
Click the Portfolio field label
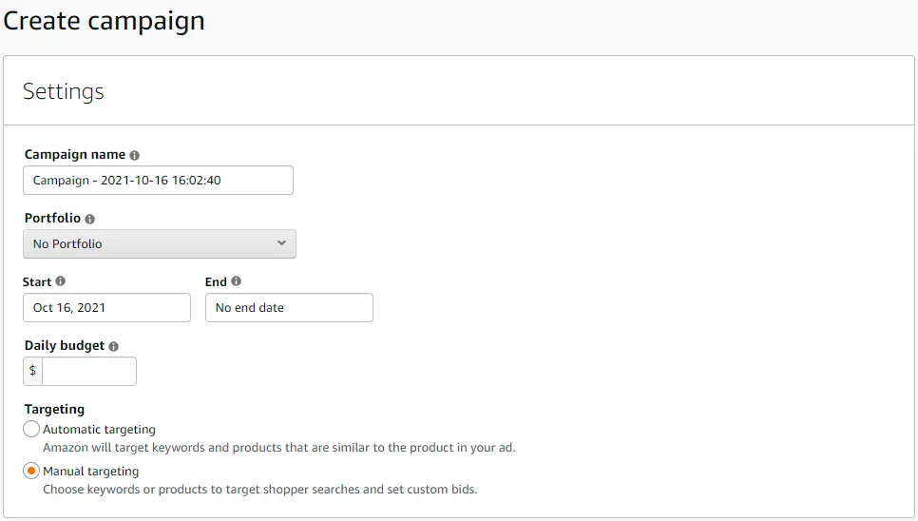pyautogui.click(x=52, y=219)
